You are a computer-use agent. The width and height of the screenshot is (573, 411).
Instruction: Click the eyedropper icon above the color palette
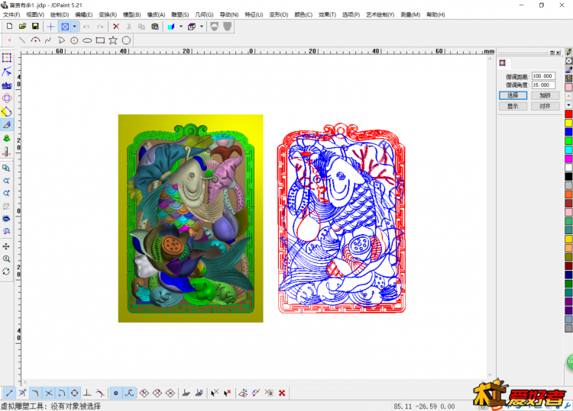pyautogui.click(x=568, y=69)
